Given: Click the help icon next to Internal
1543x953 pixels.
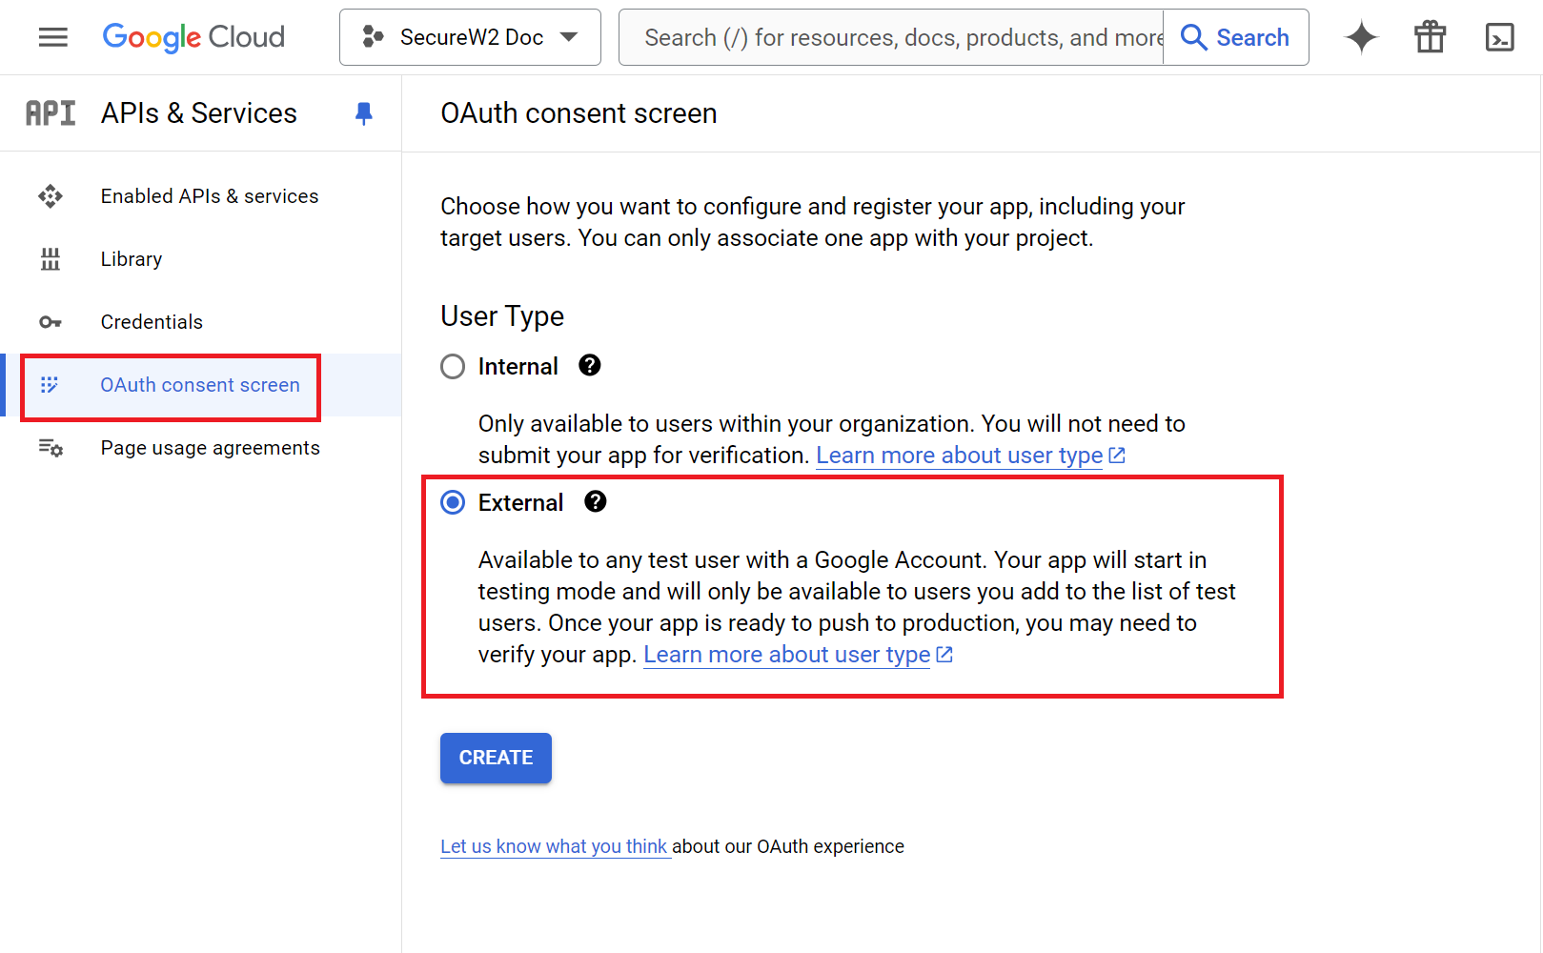Looking at the screenshot, I should 590,366.
